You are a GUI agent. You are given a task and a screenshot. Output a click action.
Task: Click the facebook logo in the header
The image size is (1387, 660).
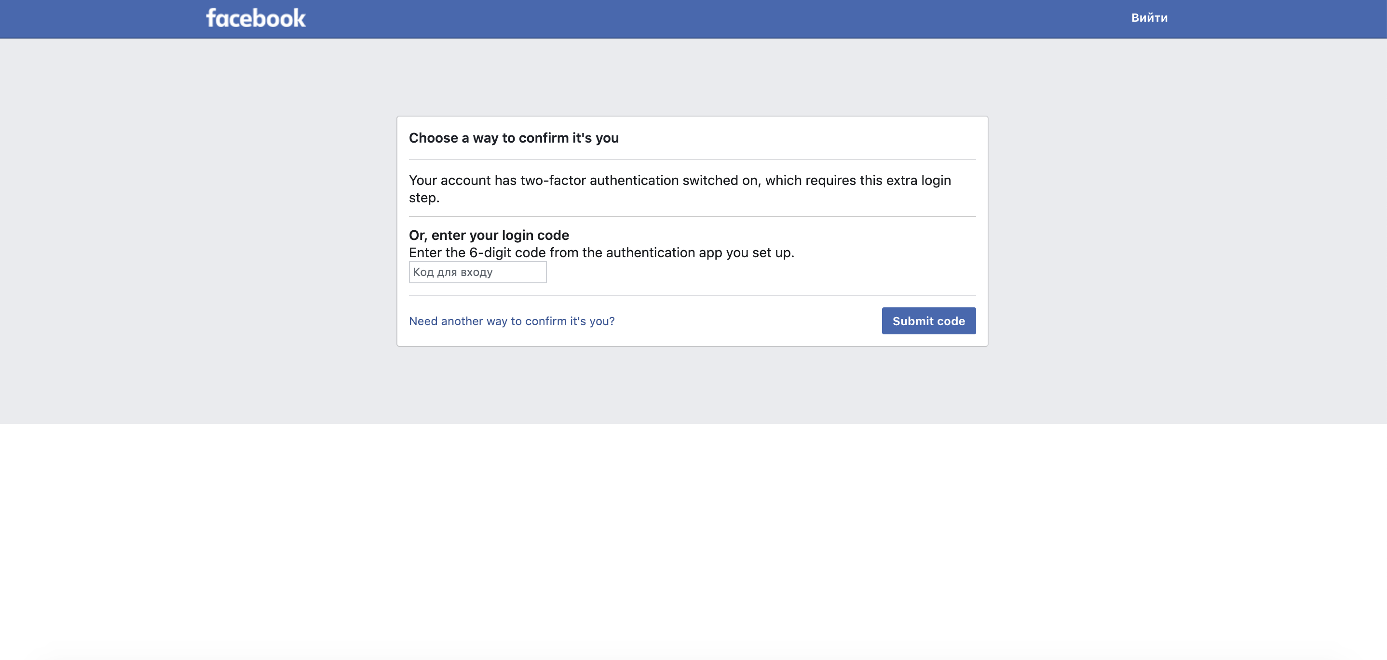[256, 18]
